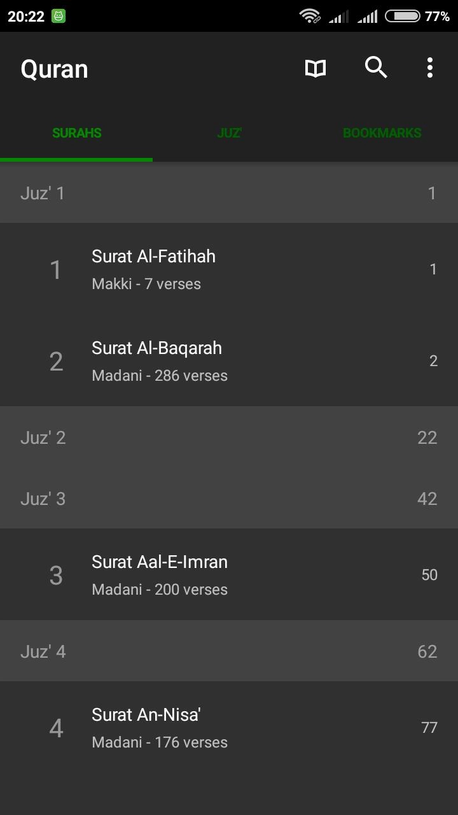458x815 pixels.
Task: Switch to the Juz' tab
Action: pos(229,133)
